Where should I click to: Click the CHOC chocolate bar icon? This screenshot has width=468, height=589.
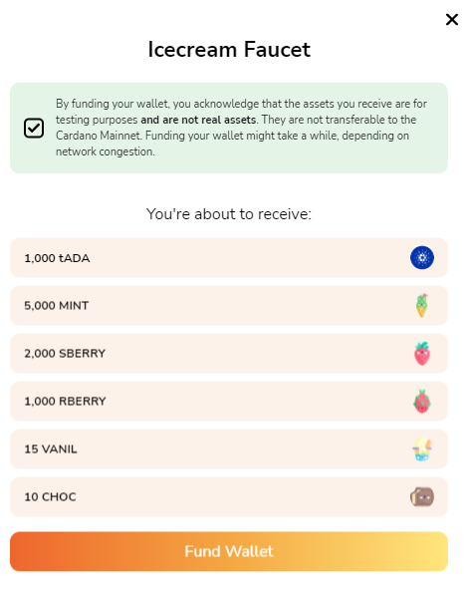click(x=422, y=496)
